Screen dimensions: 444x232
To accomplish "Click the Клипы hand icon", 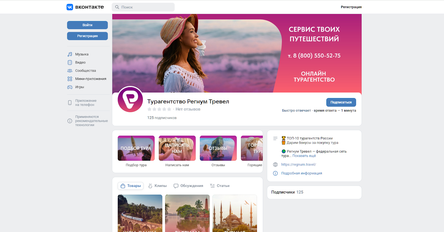I will click(x=150, y=186).
